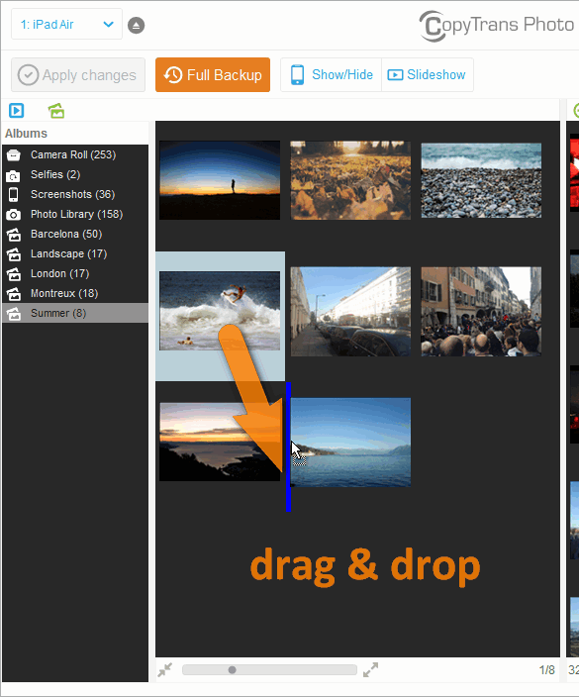Select the autumn leaves photo thumbnail
579x697 pixels.
click(x=350, y=180)
